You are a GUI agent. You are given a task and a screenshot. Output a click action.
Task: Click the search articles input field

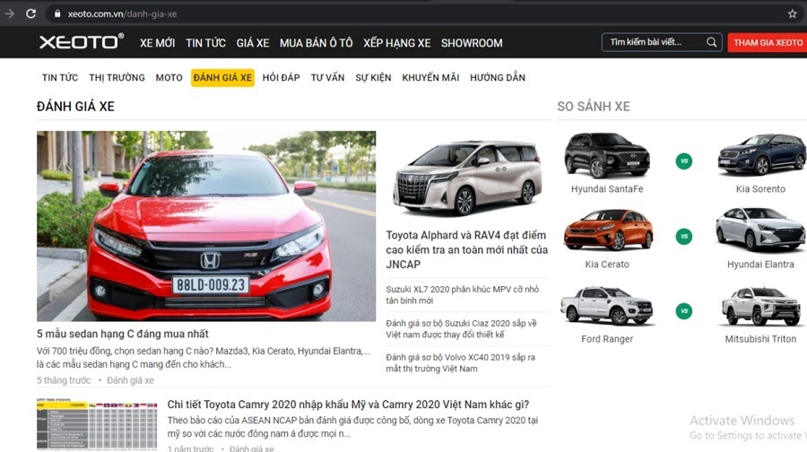(653, 42)
